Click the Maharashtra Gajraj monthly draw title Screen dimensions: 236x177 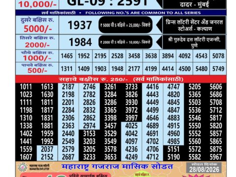click(117, 167)
